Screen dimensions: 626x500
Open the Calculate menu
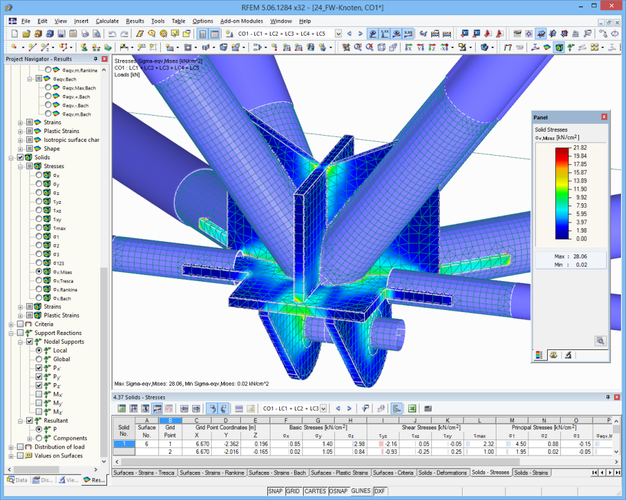coord(105,21)
